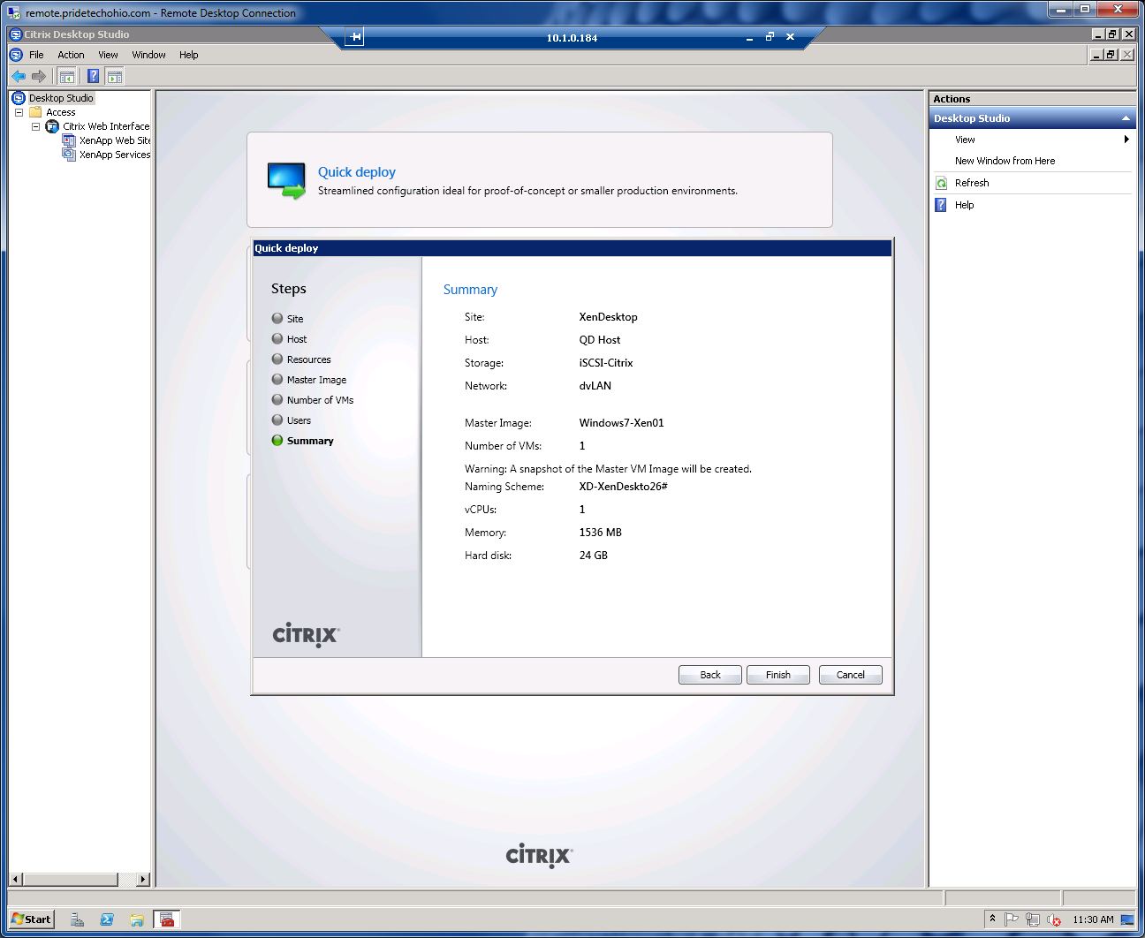
Task: Click the XD-XenDeskto26# naming scheme value
Action: click(623, 487)
